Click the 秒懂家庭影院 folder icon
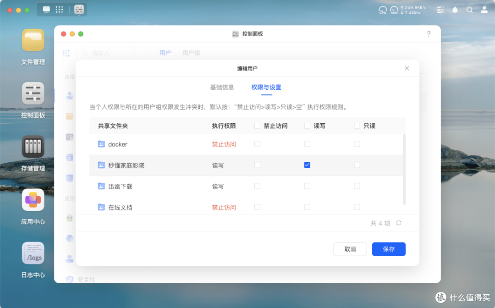This screenshot has width=495, height=308. tap(101, 165)
